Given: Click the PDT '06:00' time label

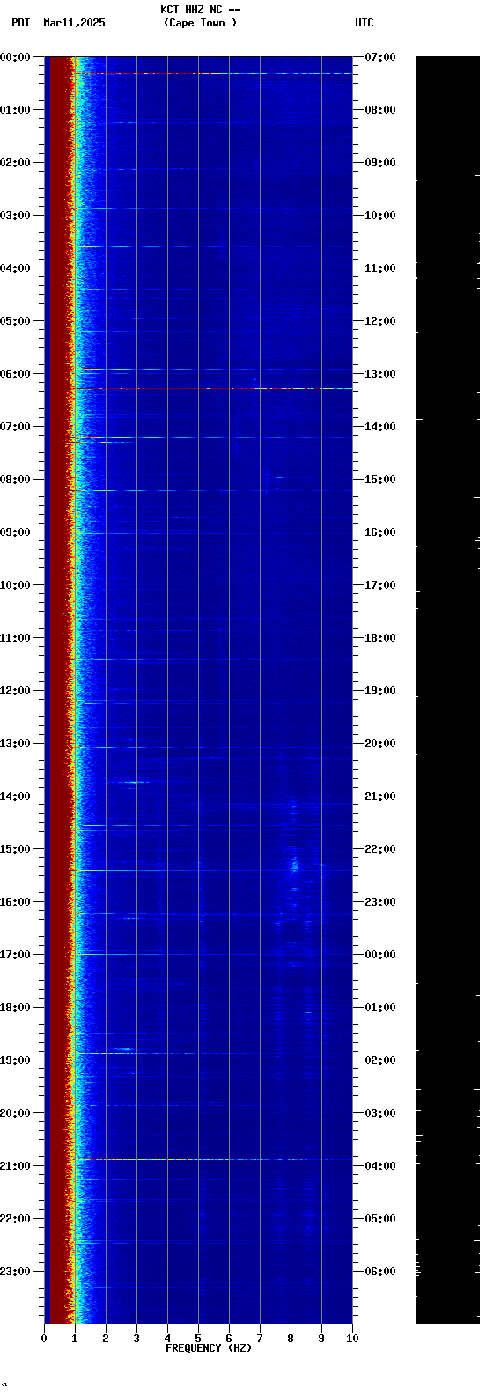Looking at the screenshot, I should point(15,374).
